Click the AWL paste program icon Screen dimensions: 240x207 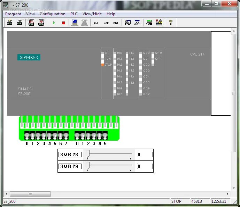(x=31, y=23)
